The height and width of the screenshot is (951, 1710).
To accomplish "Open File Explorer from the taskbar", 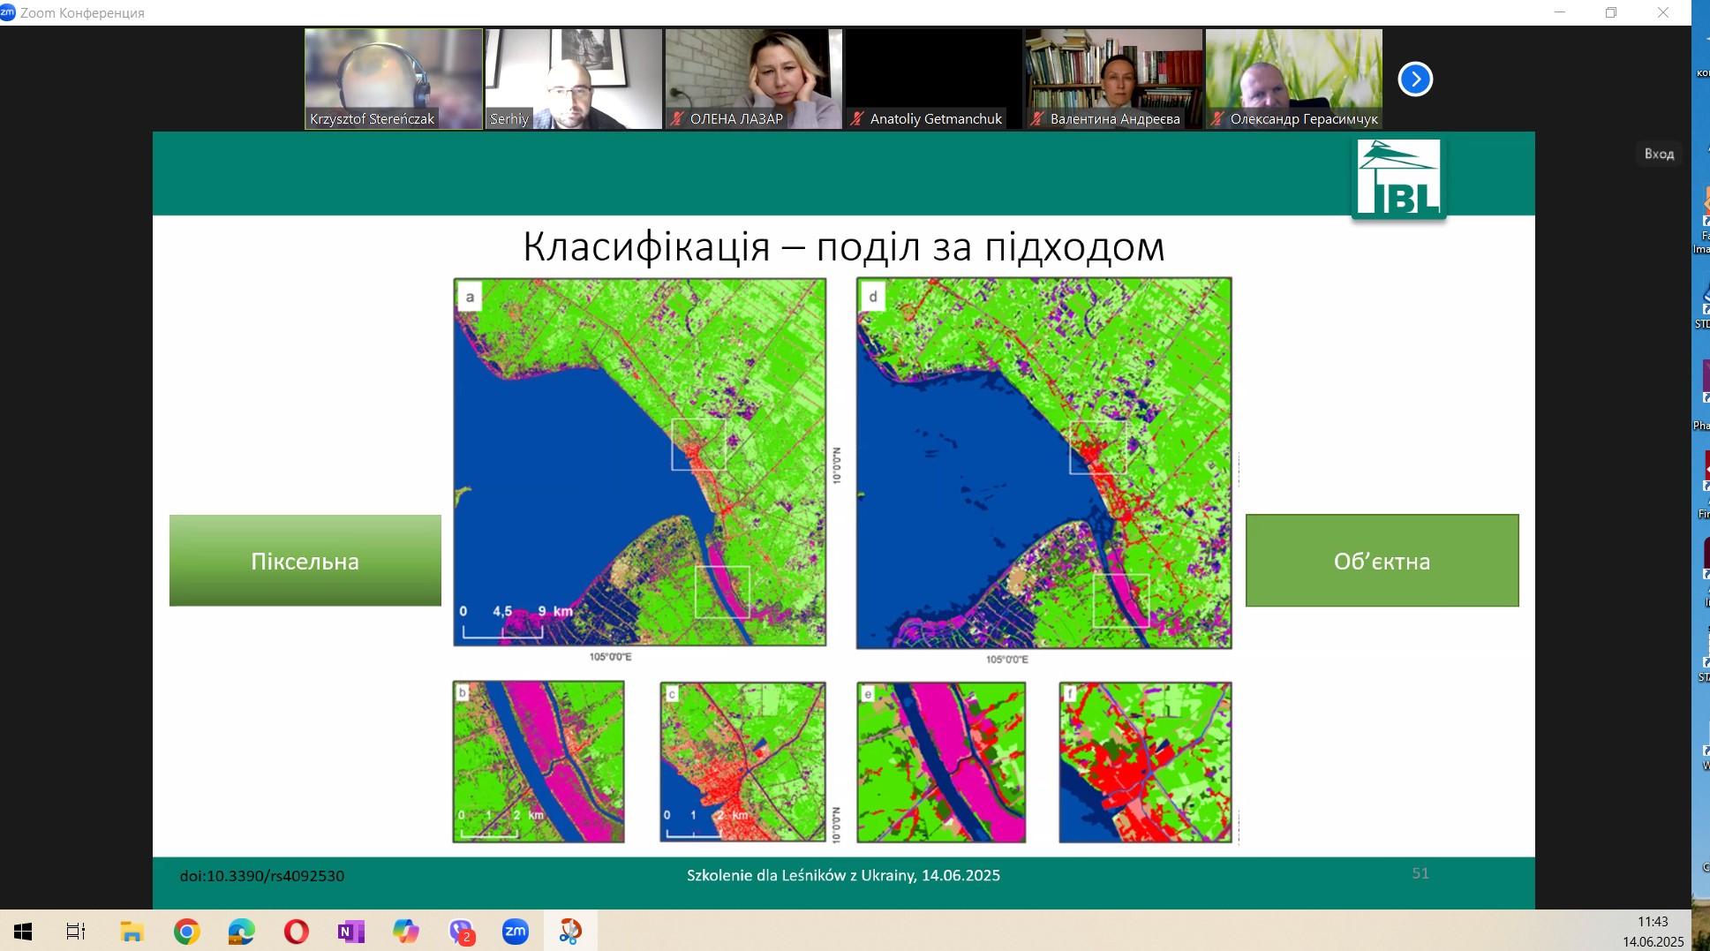I will point(132,932).
